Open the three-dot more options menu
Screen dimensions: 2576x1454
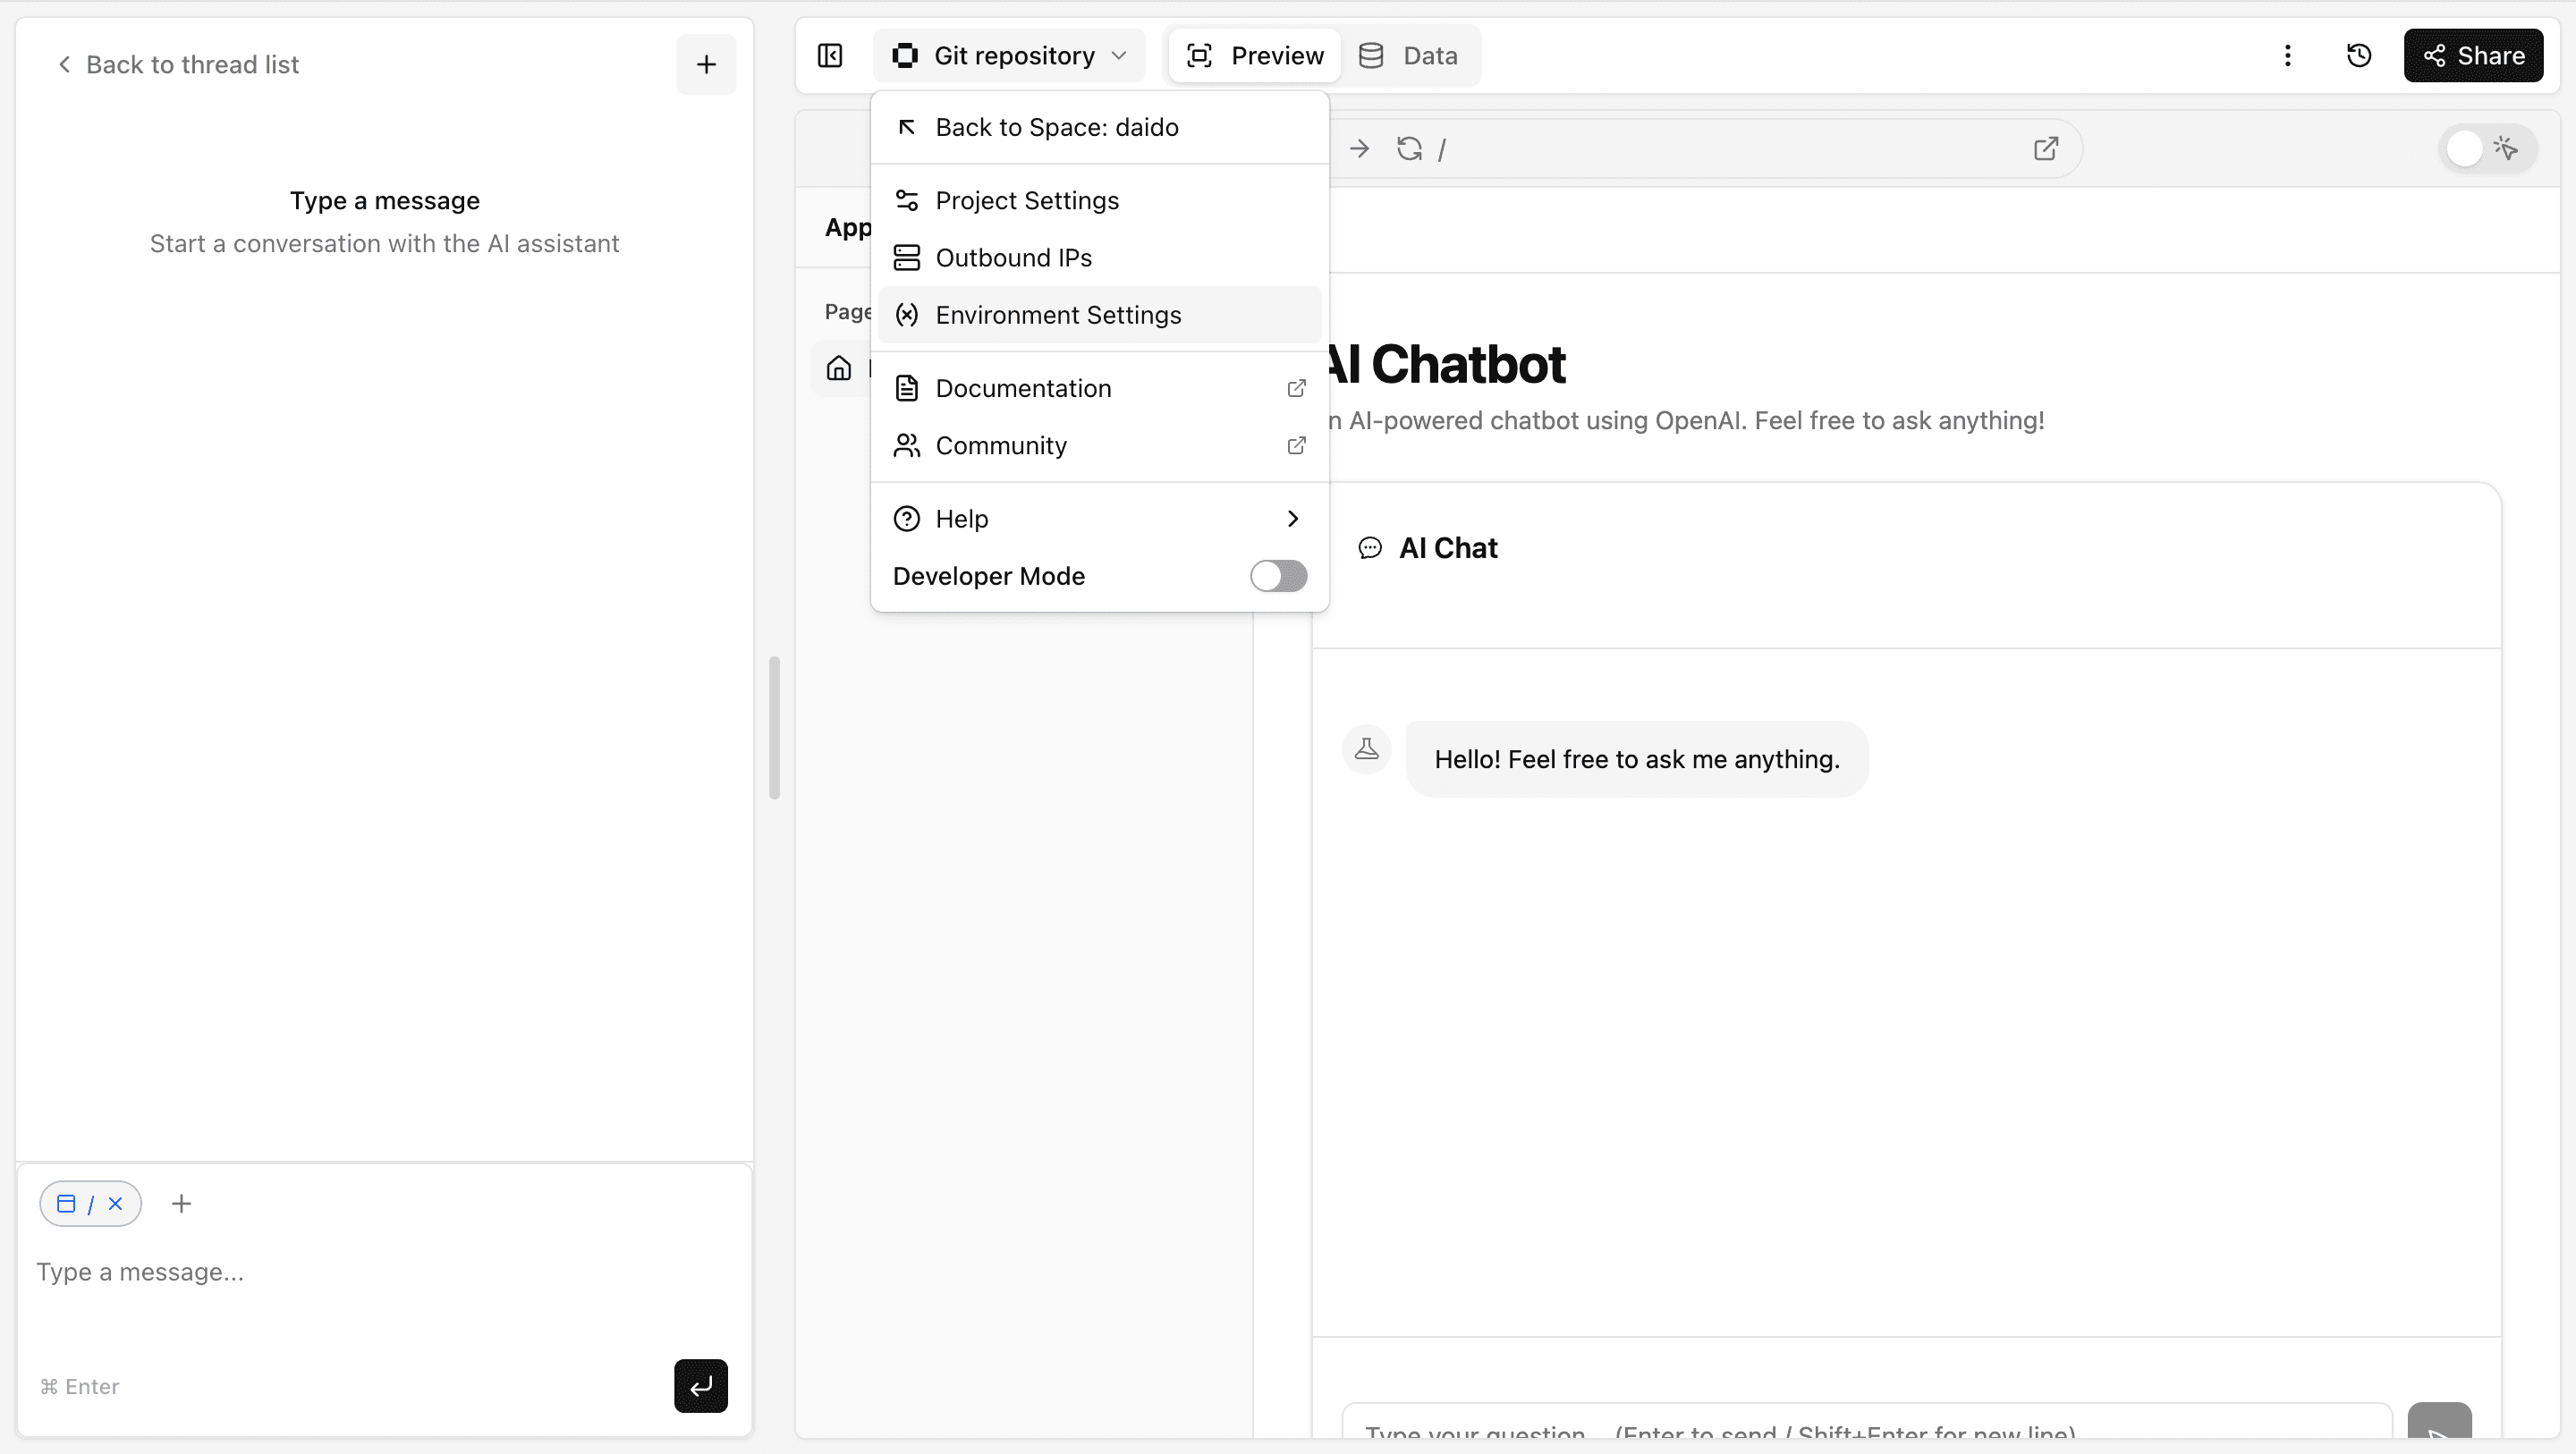(x=2287, y=55)
